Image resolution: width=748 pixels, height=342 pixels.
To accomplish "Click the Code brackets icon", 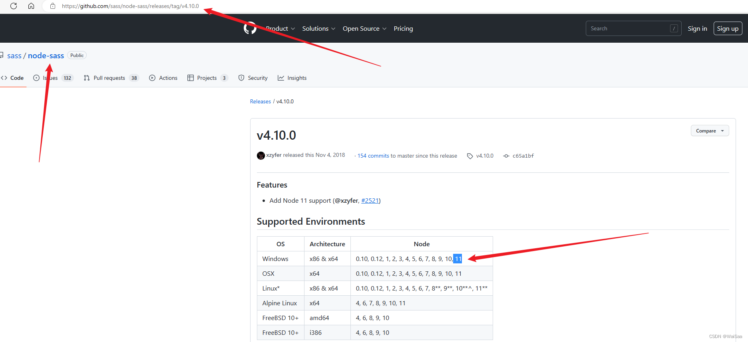I will tap(4, 78).
